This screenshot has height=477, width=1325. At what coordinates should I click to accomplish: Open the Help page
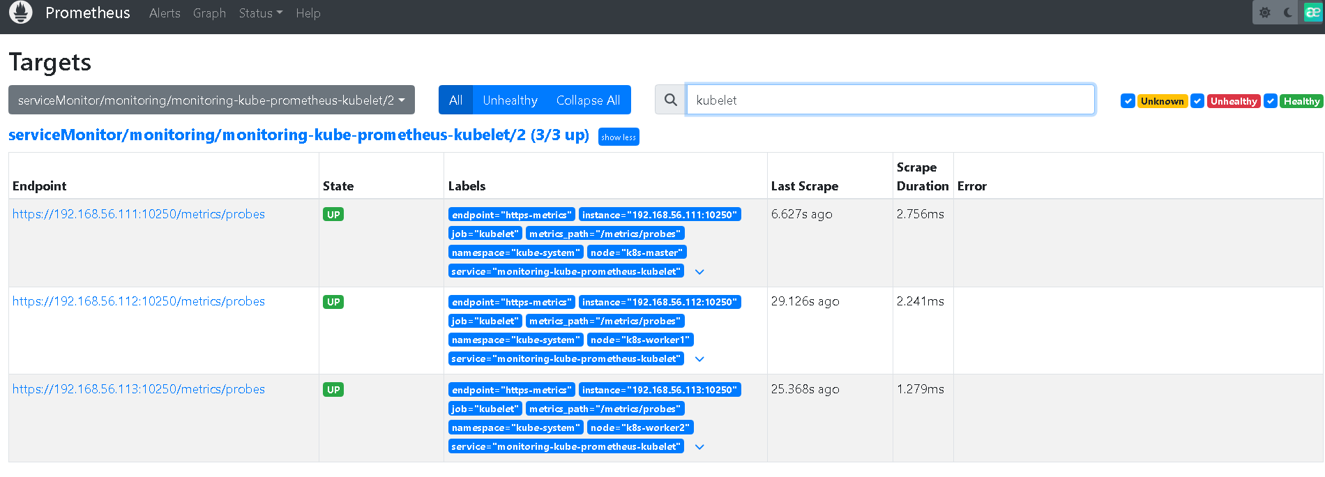tap(308, 13)
